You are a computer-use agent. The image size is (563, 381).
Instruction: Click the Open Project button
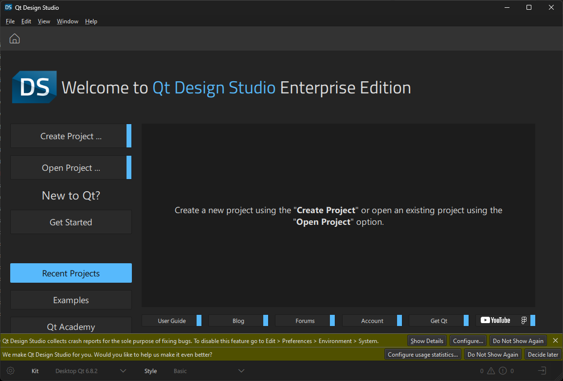(71, 167)
